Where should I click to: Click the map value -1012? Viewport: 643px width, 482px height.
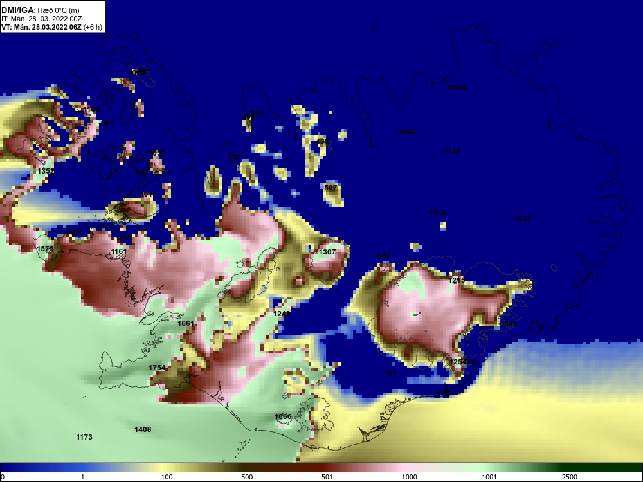[x=436, y=212]
